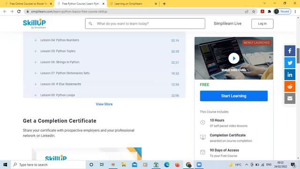Click the search magnifier icon
The height and width of the screenshot is (169, 300).
90,23
